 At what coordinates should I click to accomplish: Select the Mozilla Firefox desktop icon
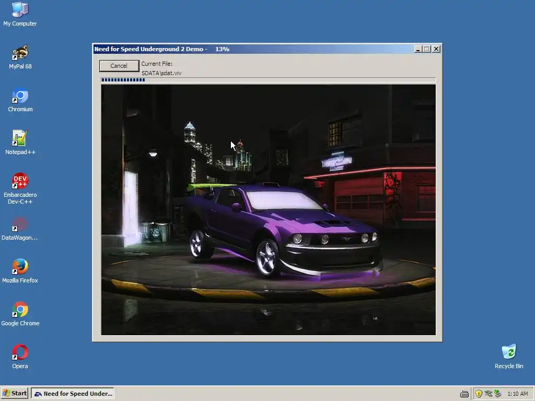(20, 272)
